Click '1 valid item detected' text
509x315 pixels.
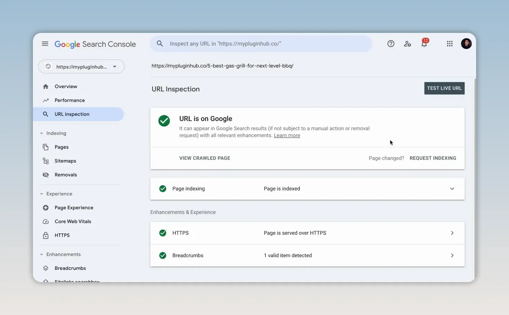tap(288, 255)
